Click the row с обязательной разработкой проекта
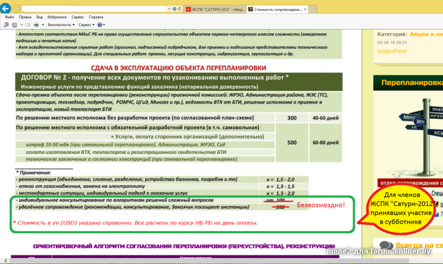This screenshot has width=443, height=264. (x=145, y=128)
